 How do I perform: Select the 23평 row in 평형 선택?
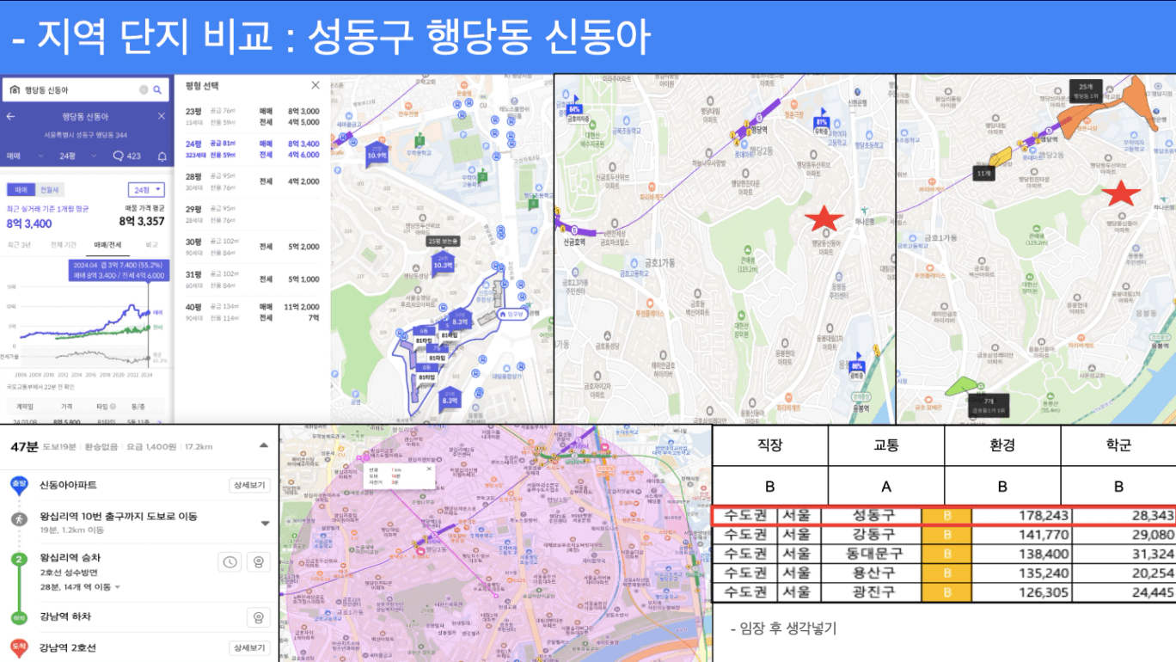pyautogui.click(x=253, y=117)
